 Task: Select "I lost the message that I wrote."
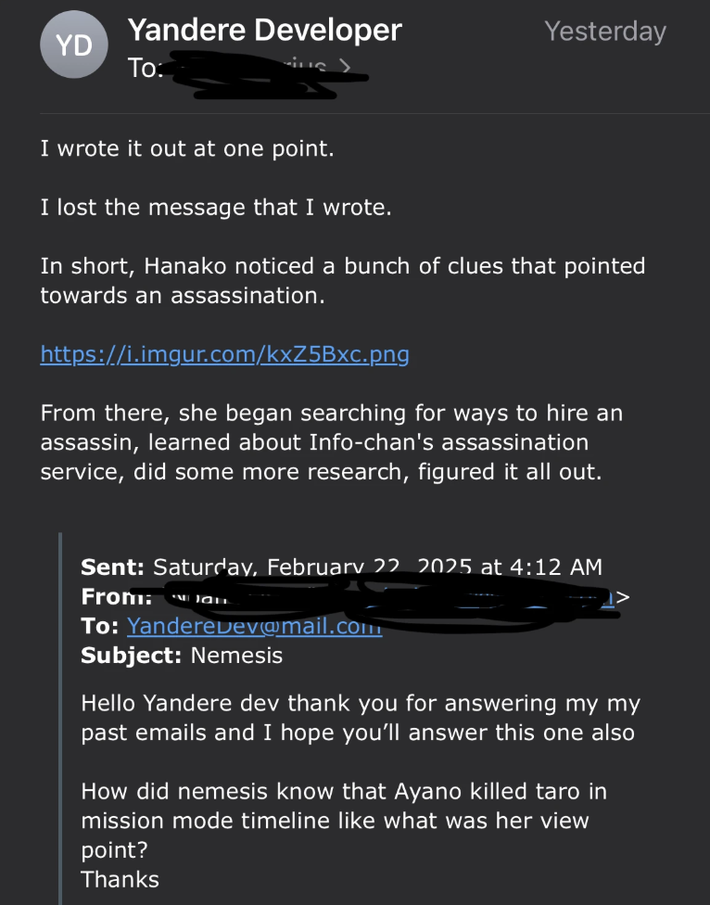pos(216,208)
